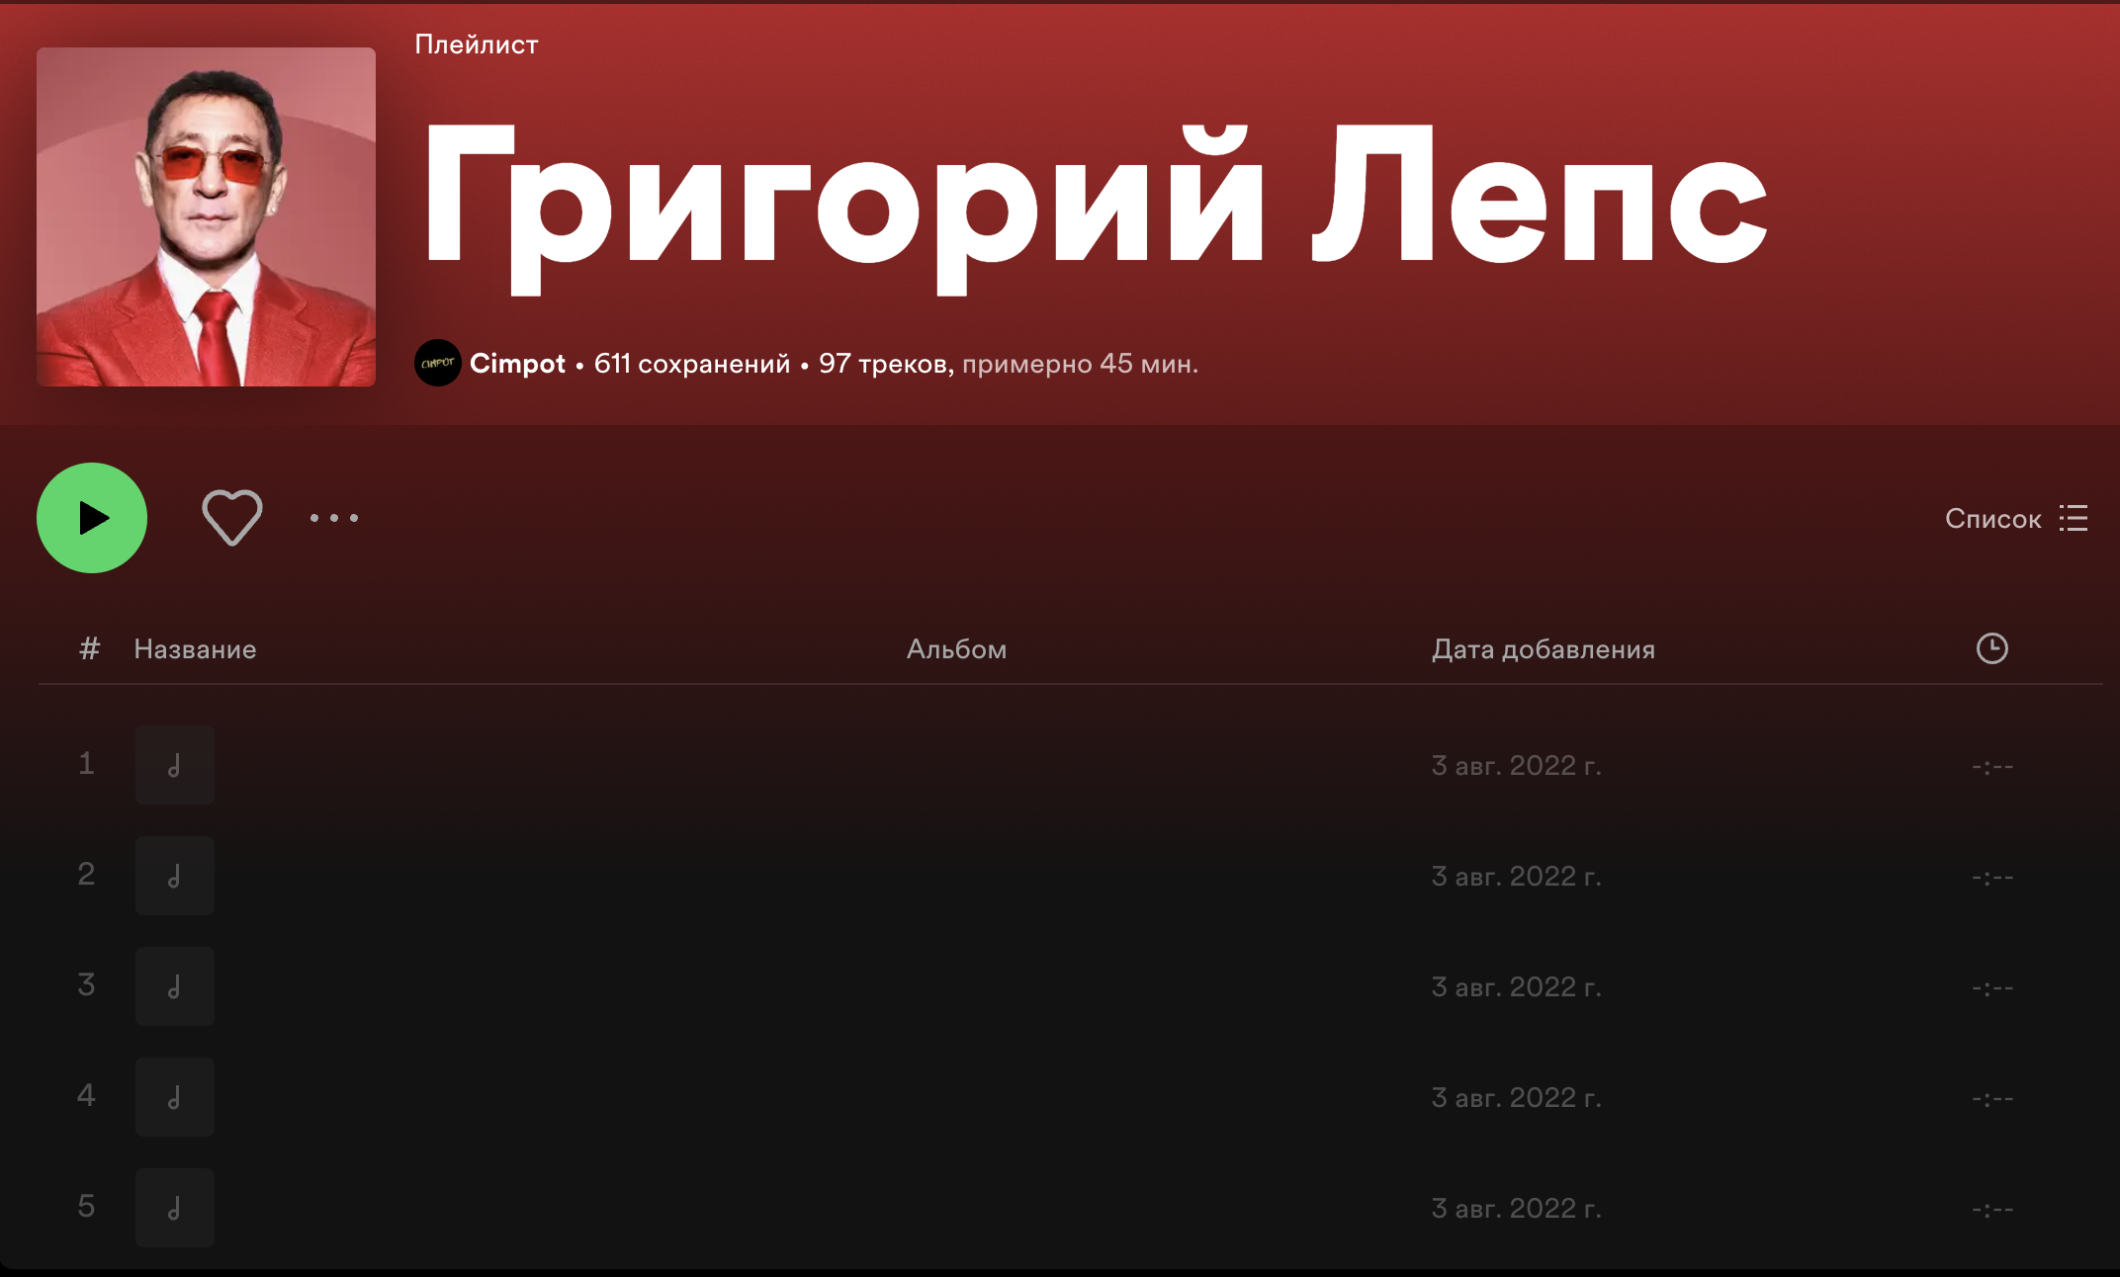Open sort options via Дата добавления header
Viewport: 2120px width, 1277px height.
point(1543,649)
